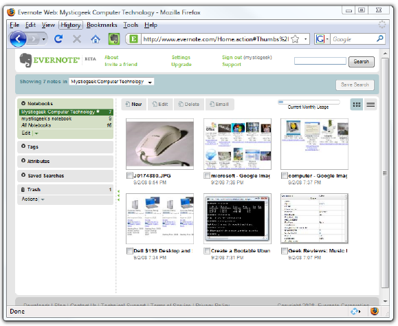Open the mouse photo note thumbnail

coord(160,144)
